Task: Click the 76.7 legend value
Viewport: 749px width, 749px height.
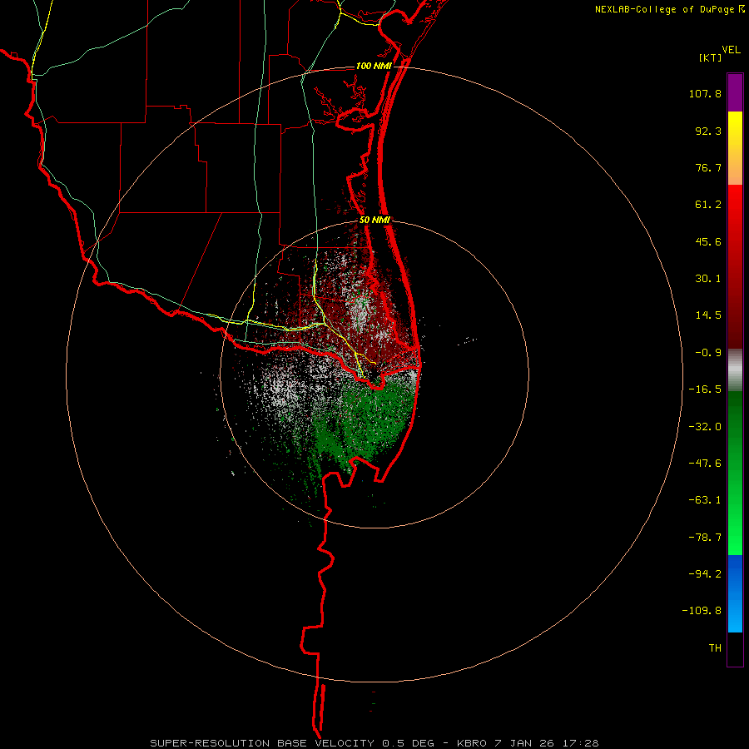Action: pyautogui.click(x=708, y=167)
